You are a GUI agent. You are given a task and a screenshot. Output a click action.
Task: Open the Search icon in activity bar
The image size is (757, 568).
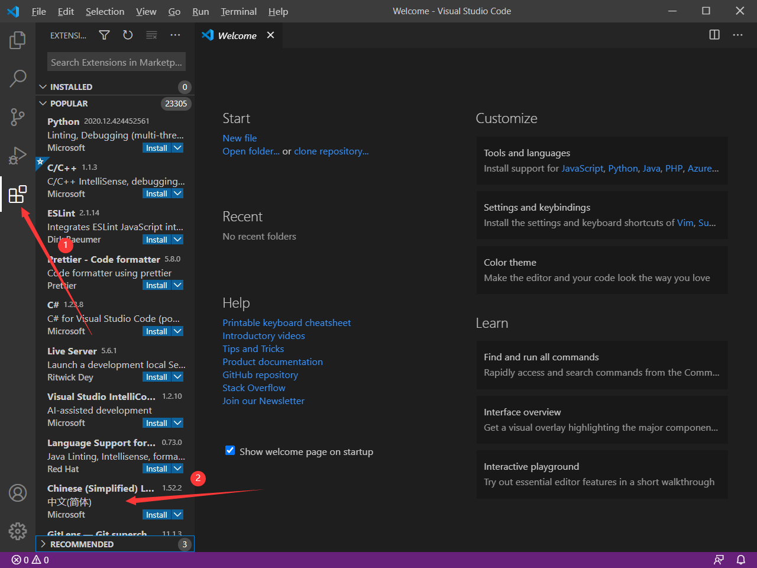pos(17,78)
